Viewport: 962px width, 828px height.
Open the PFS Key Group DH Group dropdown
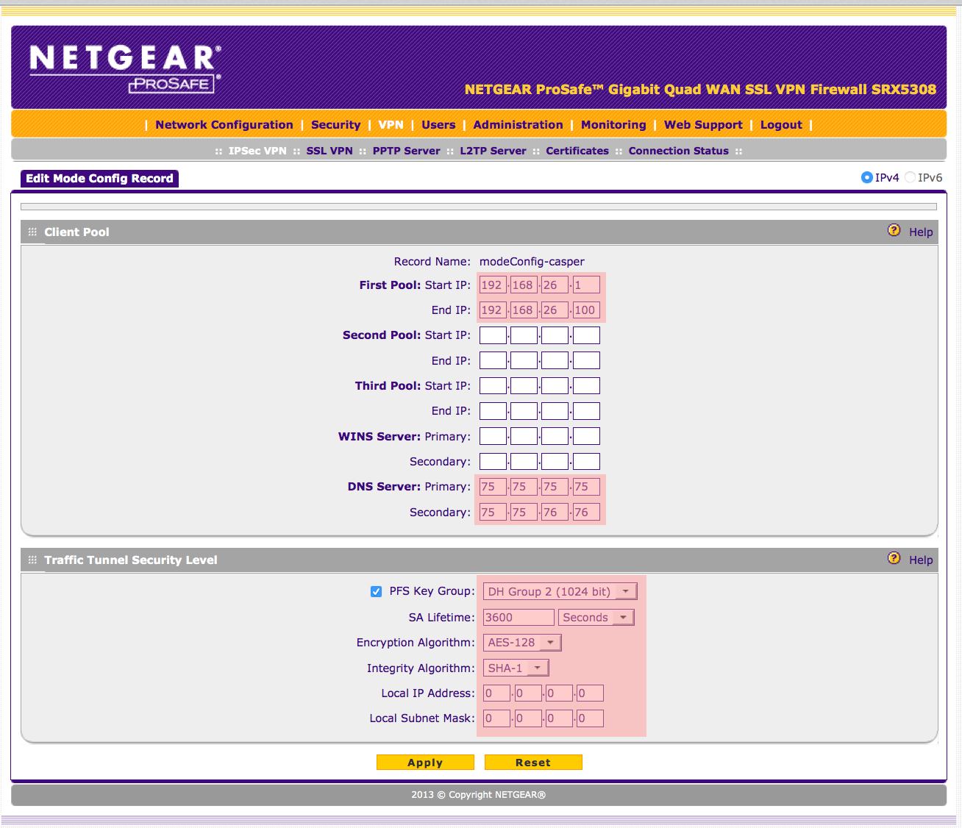(560, 591)
